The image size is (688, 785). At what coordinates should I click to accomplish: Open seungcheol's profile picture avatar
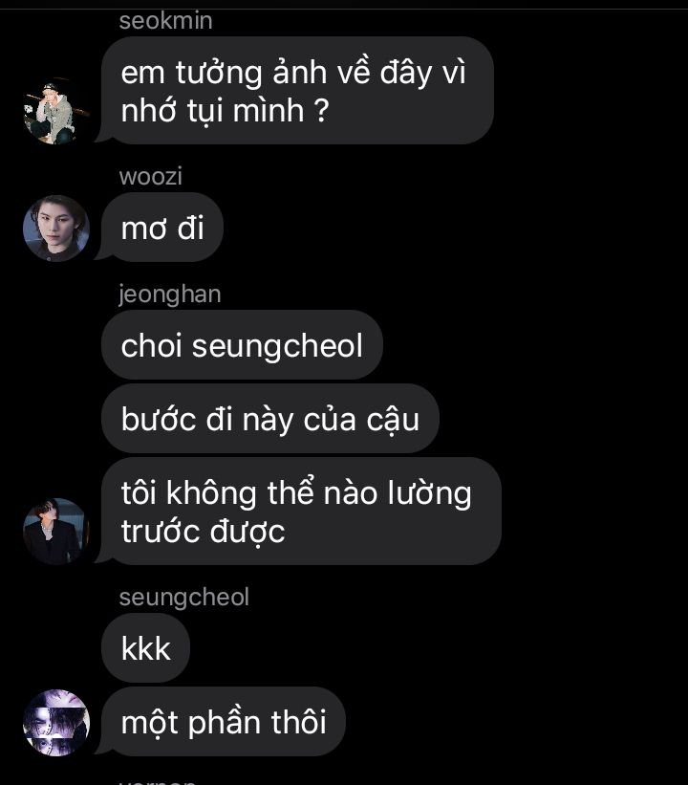click(56, 723)
